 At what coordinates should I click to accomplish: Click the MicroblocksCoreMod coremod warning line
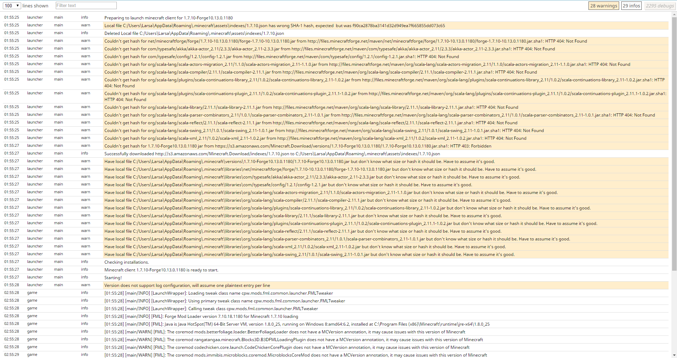[x=296, y=355]
